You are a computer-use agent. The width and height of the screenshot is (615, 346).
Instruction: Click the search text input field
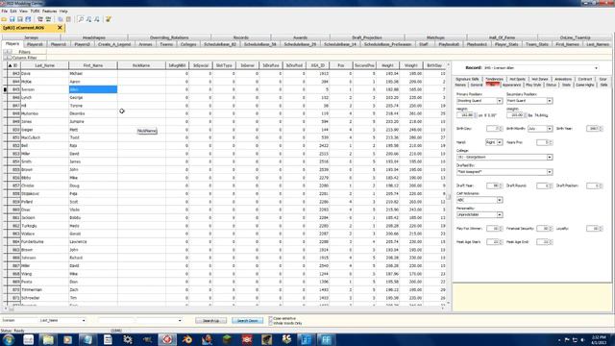coord(19,320)
